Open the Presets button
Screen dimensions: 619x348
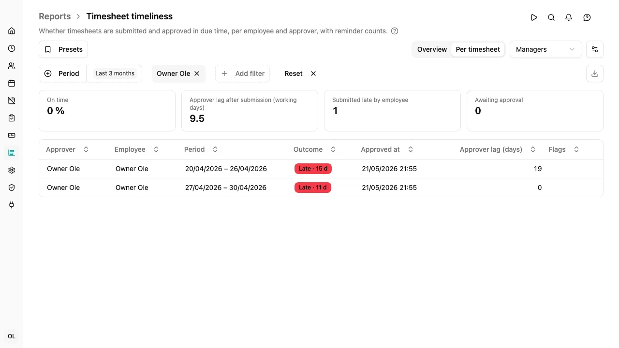pyautogui.click(x=63, y=49)
